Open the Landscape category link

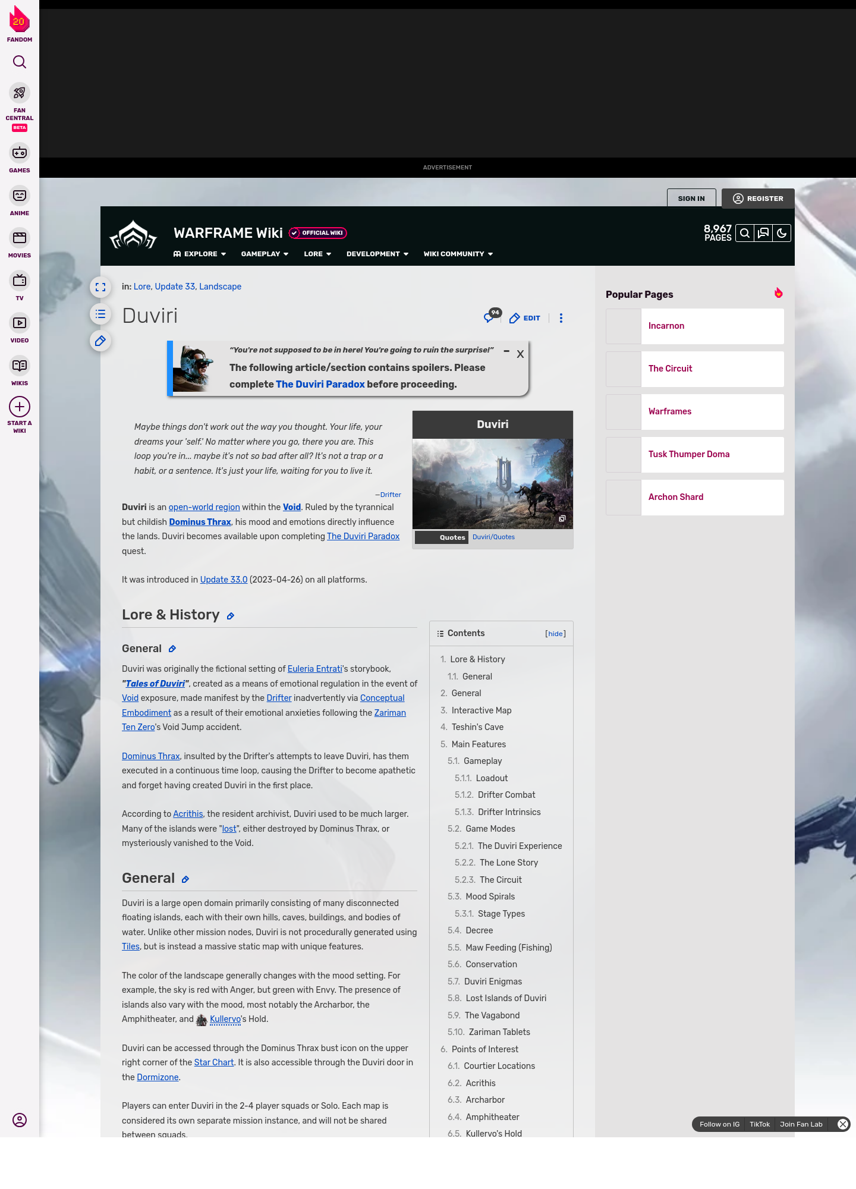point(220,287)
